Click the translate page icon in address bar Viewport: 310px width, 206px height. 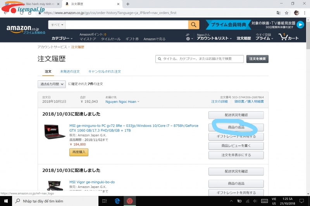[278, 13]
